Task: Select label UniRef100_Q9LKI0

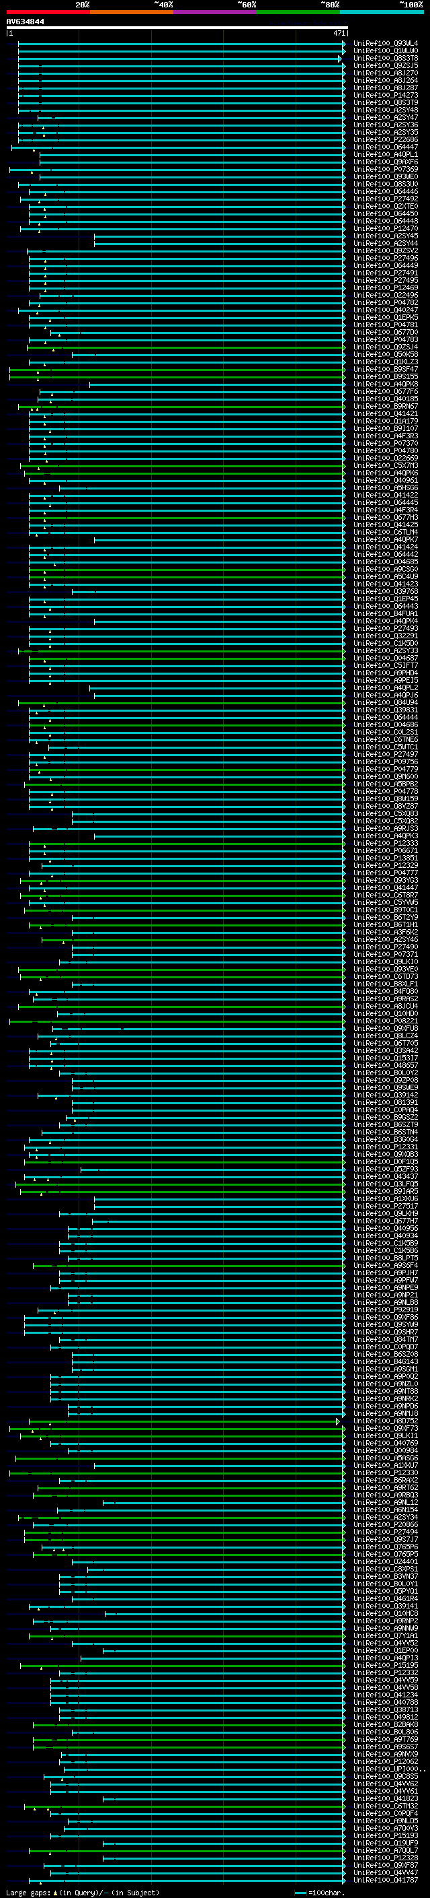Action: [x=385, y=961]
